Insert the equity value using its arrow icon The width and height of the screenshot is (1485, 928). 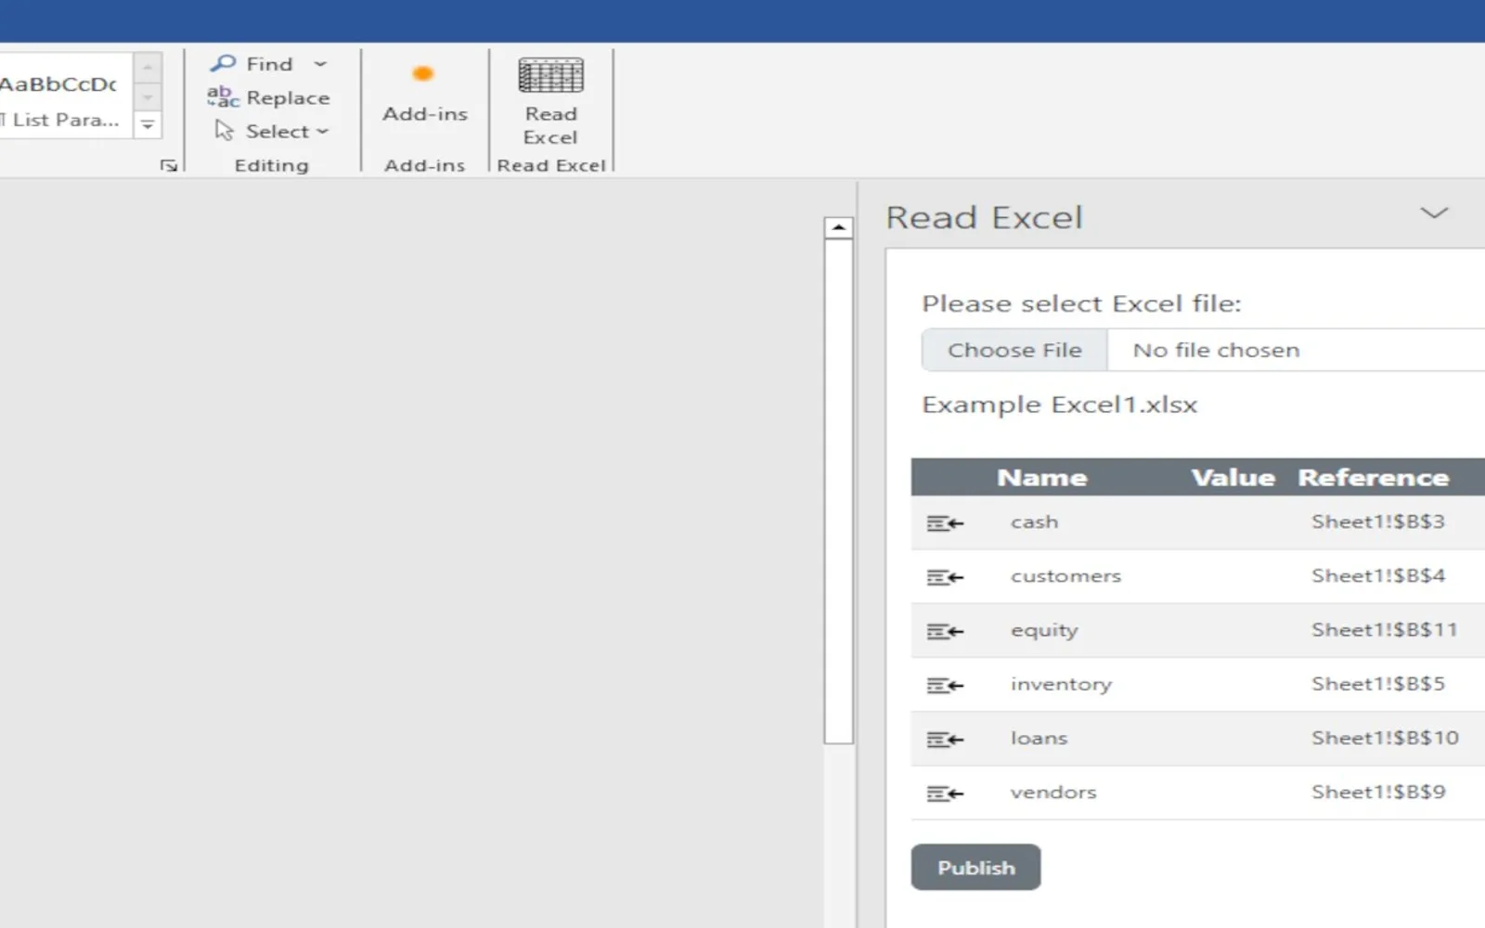pyautogui.click(x=945, y=631)
